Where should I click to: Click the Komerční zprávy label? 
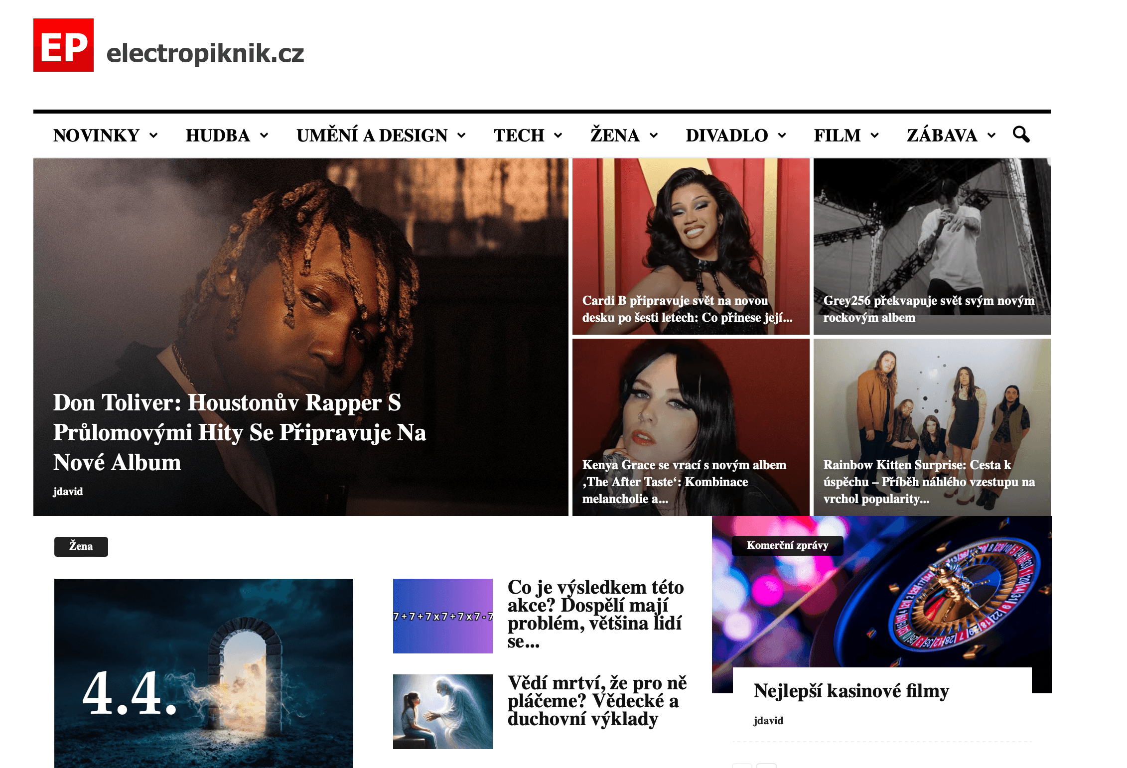click(x=787, y=545)
